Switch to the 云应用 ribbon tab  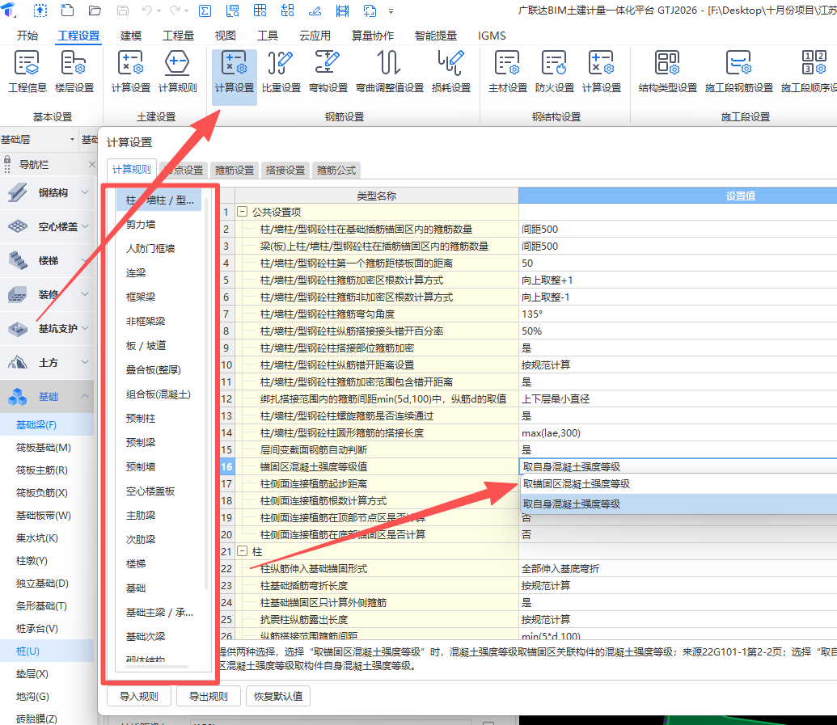pos(315,36)
